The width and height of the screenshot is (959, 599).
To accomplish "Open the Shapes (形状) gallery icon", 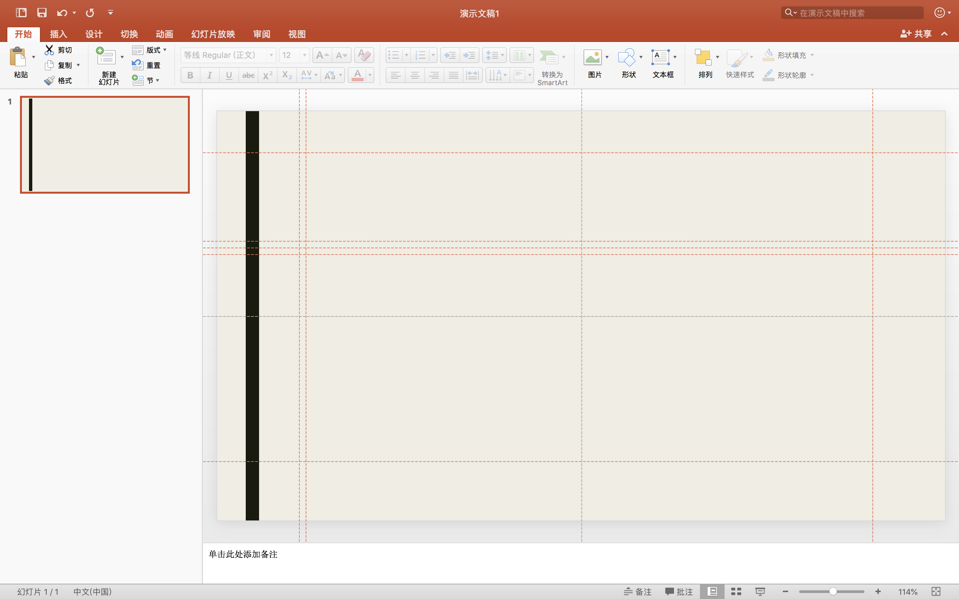I will coord(627,58).
